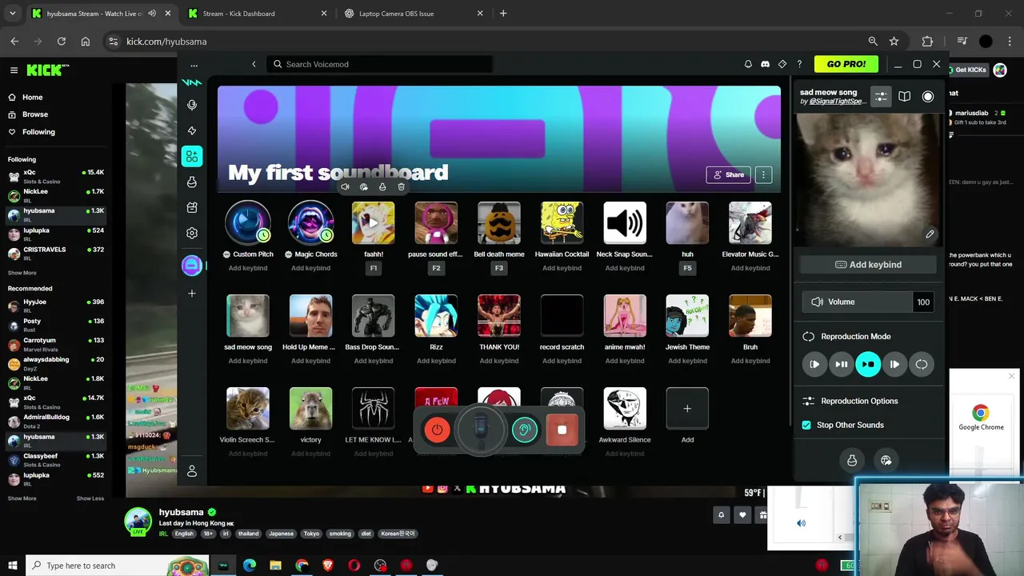
Task: Play the faahh! sound tile
Action: tap(374, 223)
